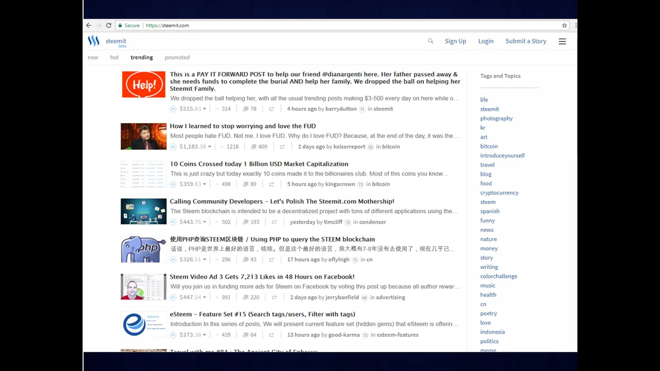
Task: Open the 'indonesia' tag
Action: 492,332
